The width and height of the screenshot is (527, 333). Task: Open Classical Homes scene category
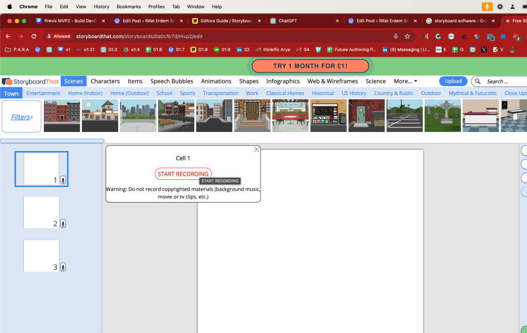[285, 93]
